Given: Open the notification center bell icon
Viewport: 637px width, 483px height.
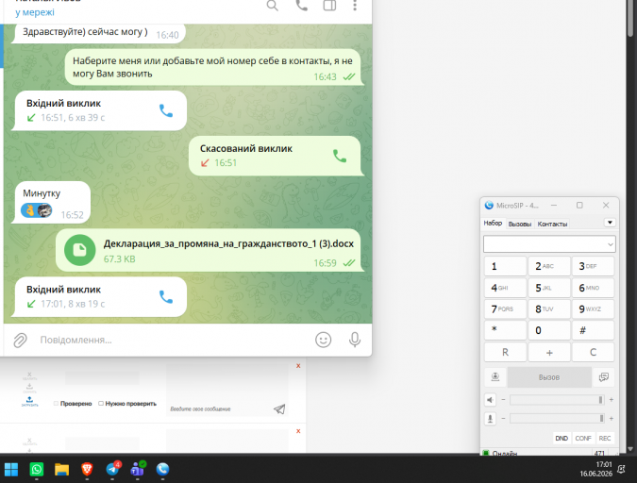Looking at the screenshot, I should (621, 469).
